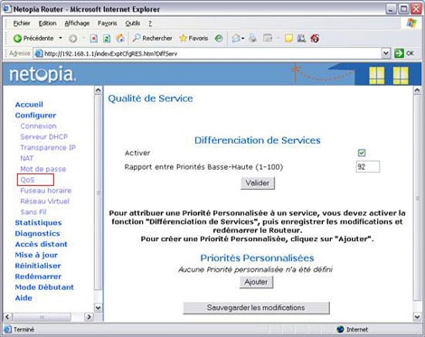Open the Accueil link
Screen dimensions: 425x337
tap(29, 105)
